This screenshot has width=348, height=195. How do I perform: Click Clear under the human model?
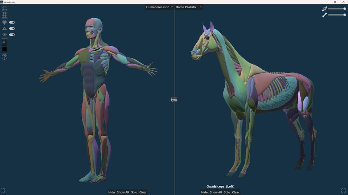(143, 192)
